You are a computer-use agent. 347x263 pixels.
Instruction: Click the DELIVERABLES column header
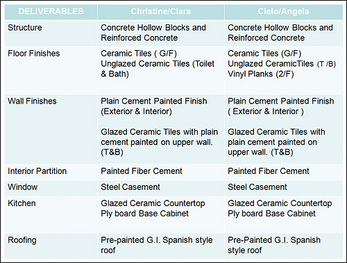[51, 11]
